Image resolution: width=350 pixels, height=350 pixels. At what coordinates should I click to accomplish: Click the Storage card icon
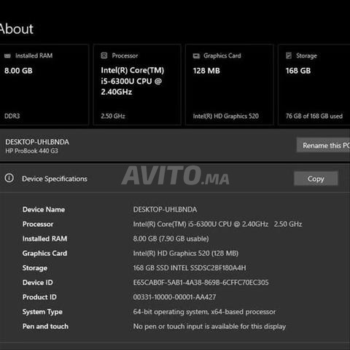(x=289, y=55)
